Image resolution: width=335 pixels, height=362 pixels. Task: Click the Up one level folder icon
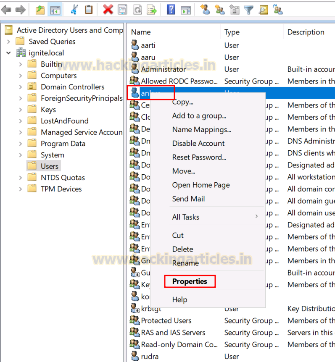tap(40, 10)
